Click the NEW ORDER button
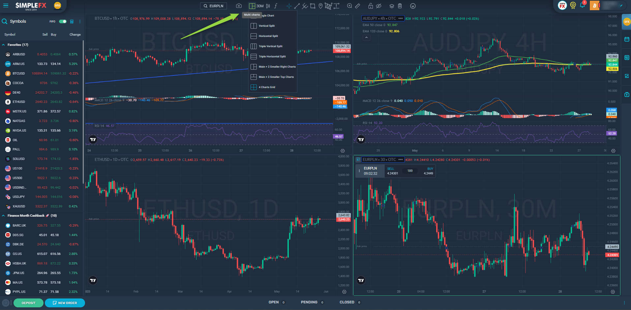 pos(65,303)
